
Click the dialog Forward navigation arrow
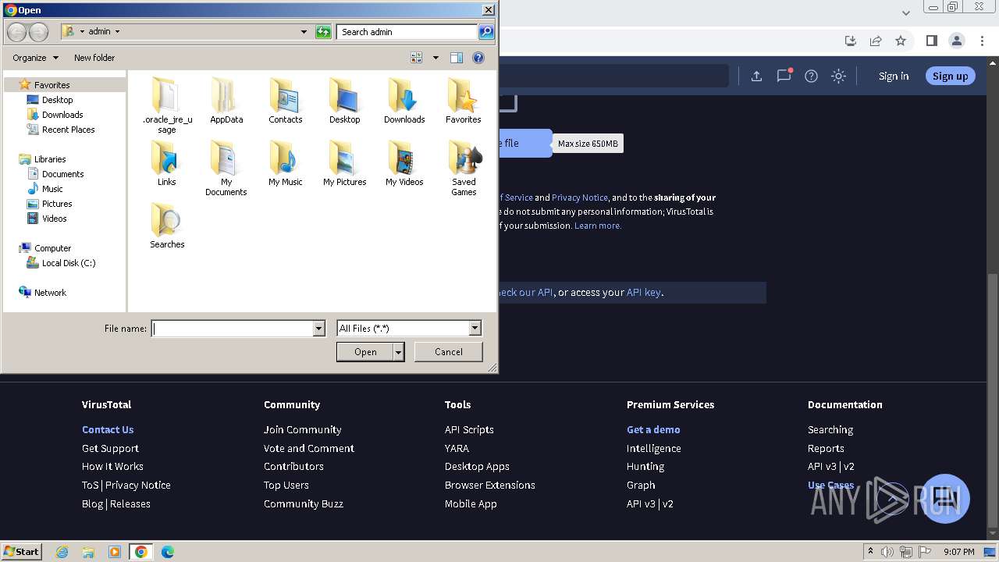[x=38, y=32]
